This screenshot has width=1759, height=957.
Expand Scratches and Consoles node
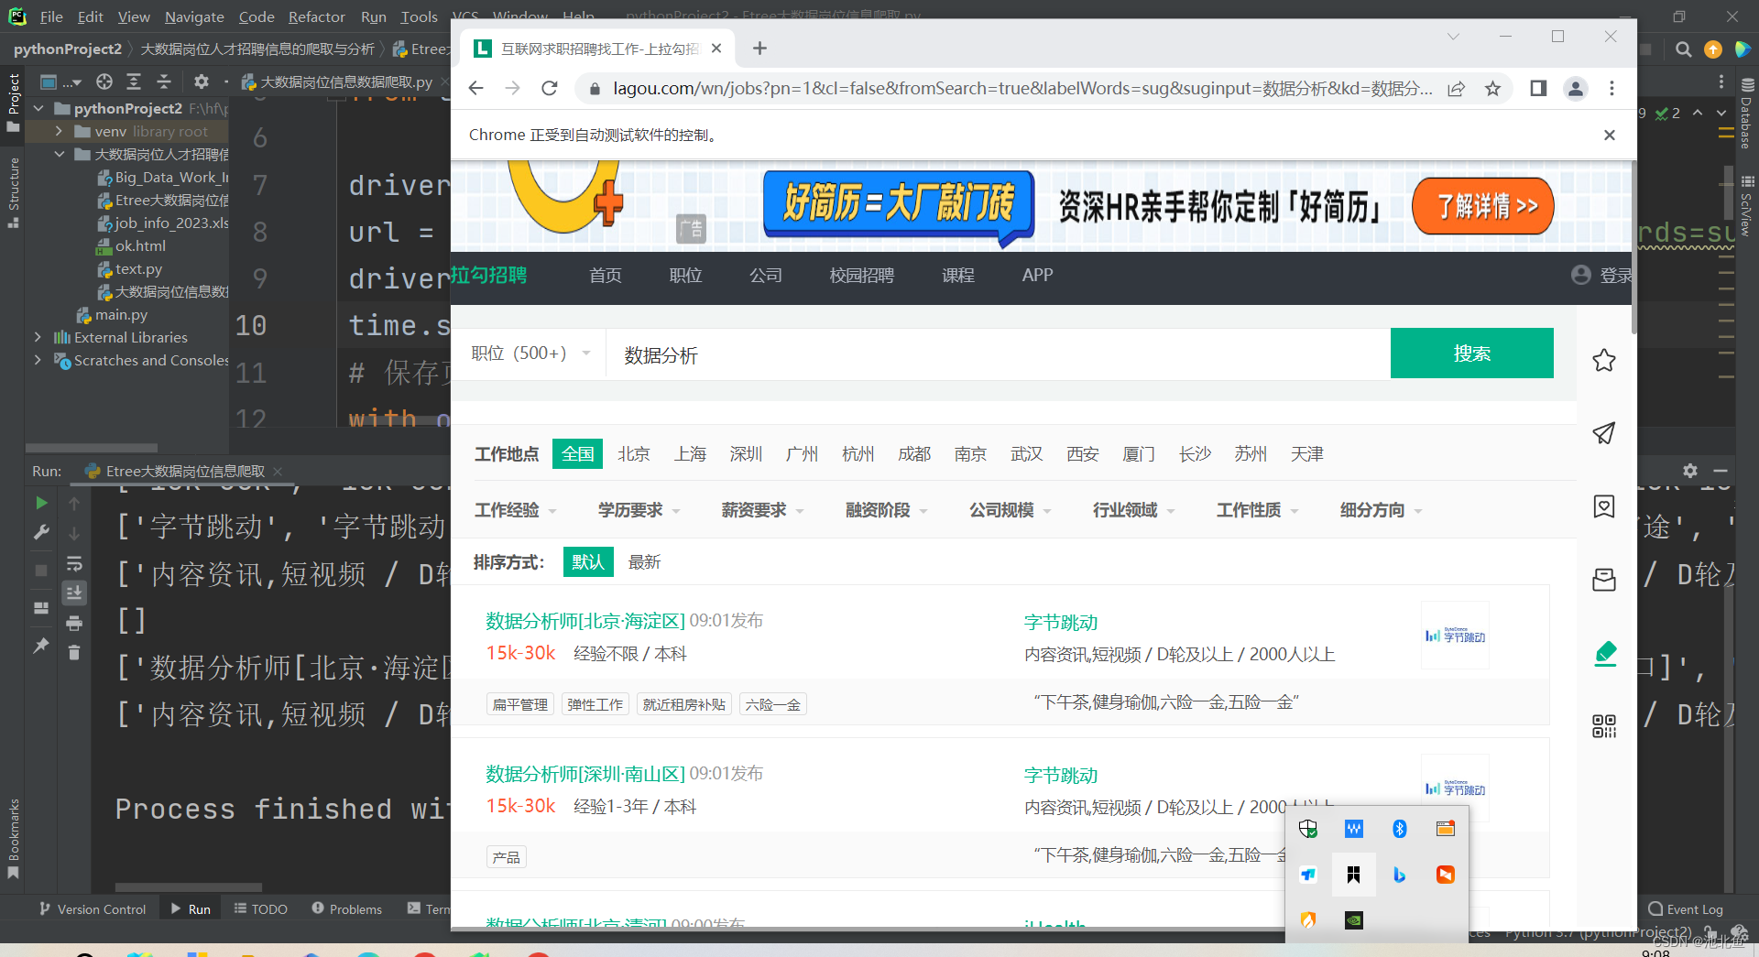tap(38, 360)
